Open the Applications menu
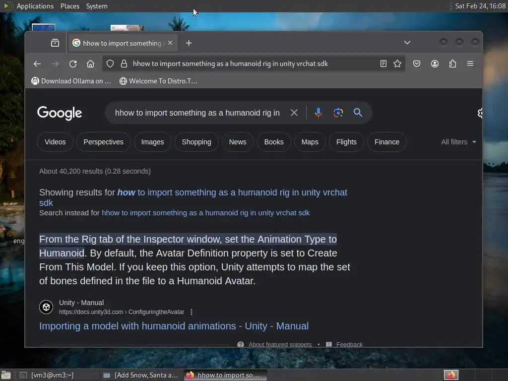 tap(35, 6)
